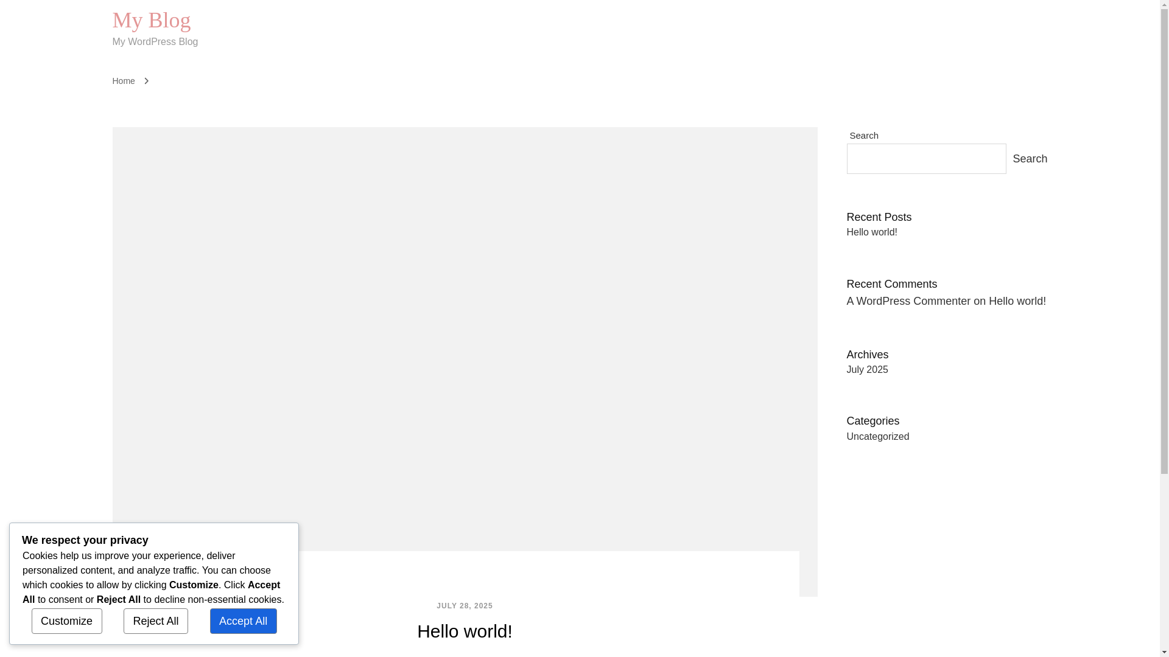Screen dimensions: 1169x657
Task: Open the Uncategorized category
Action: 877,437
